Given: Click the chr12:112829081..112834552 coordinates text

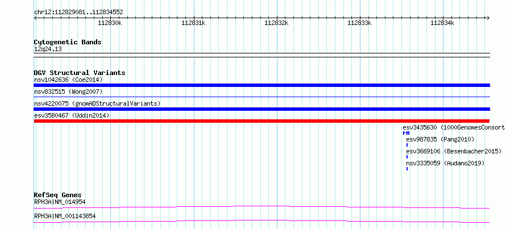Looking at the screenshot, I should tap(78, 13).
